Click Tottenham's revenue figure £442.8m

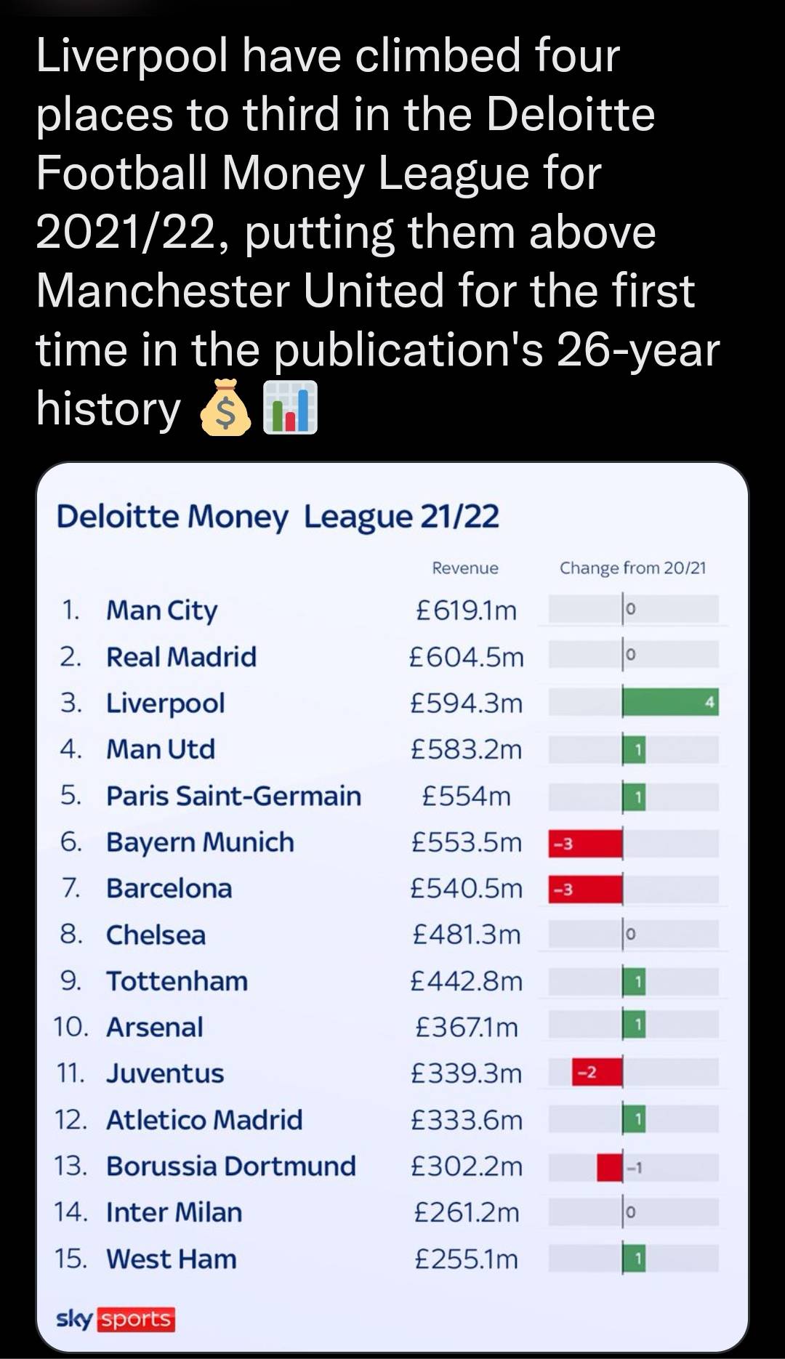[x=467, y=981]
